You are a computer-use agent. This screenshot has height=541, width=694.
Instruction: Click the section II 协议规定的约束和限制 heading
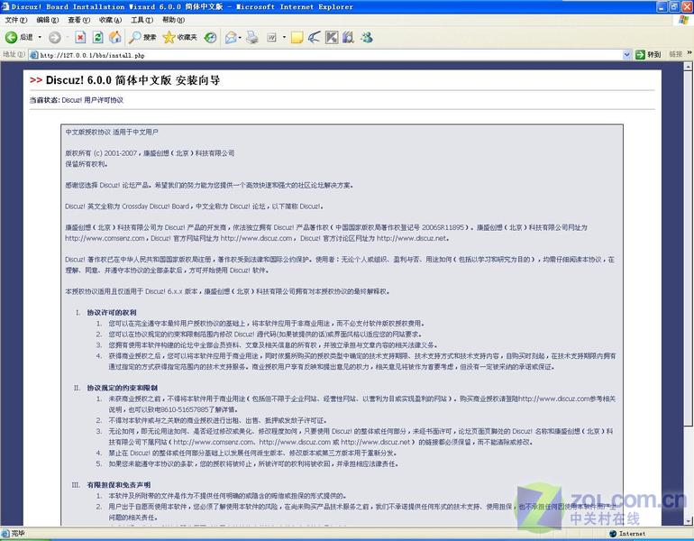point(123,388)
